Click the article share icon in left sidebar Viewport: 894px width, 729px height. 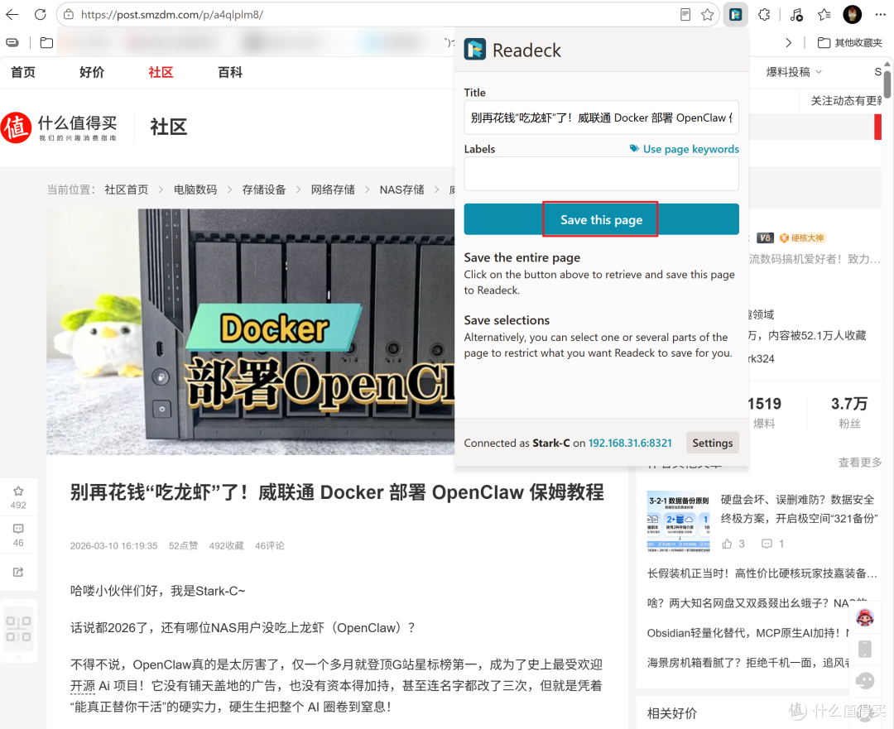point(18,572)
